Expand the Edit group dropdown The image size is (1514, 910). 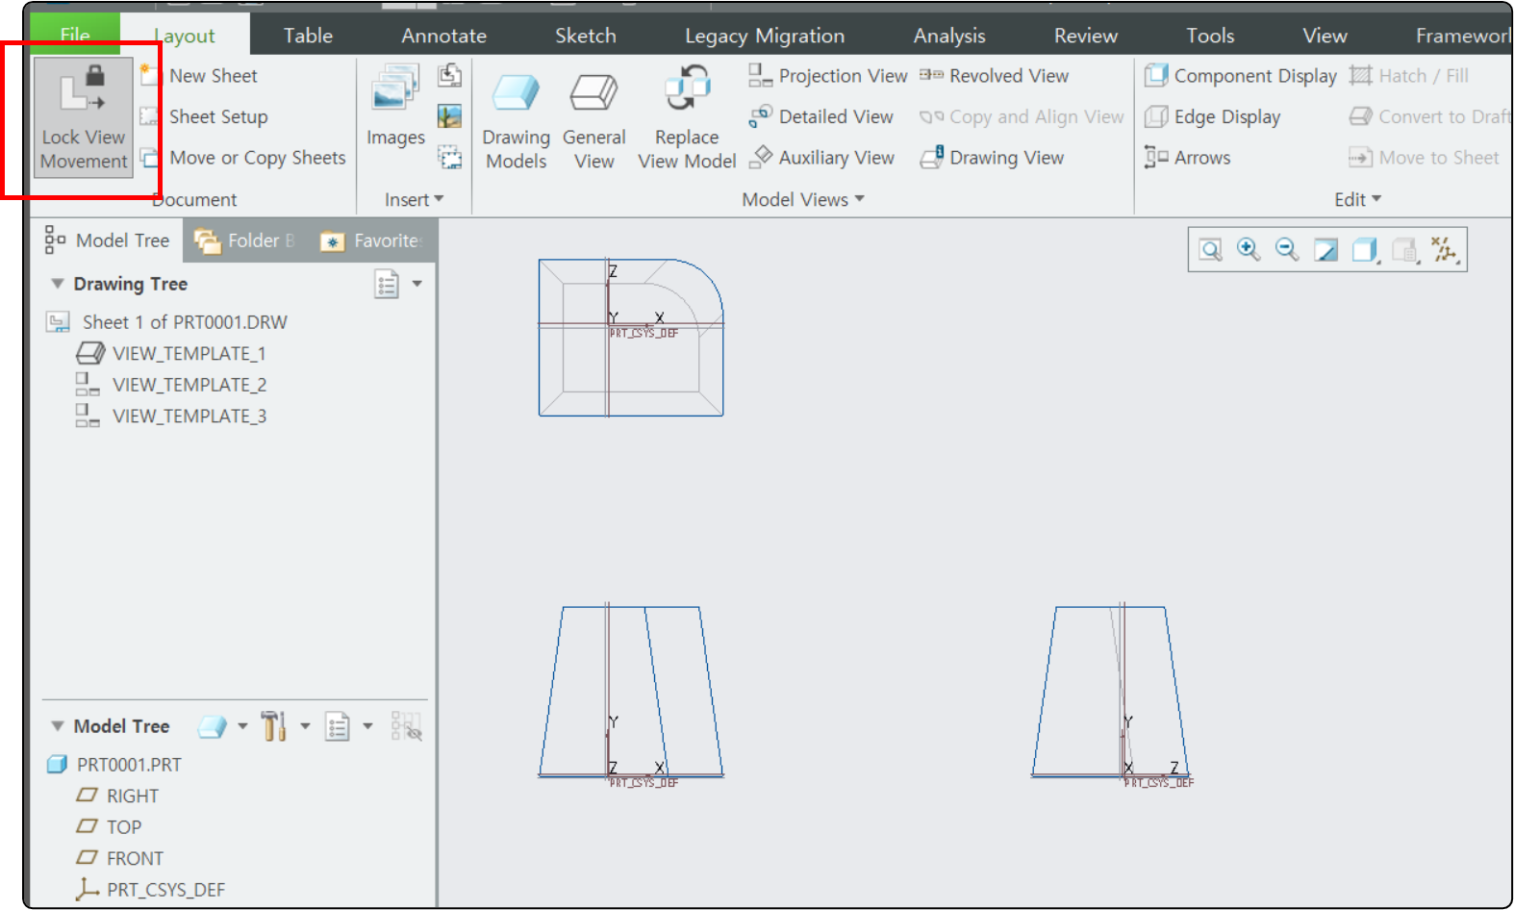pos(1357,199)
